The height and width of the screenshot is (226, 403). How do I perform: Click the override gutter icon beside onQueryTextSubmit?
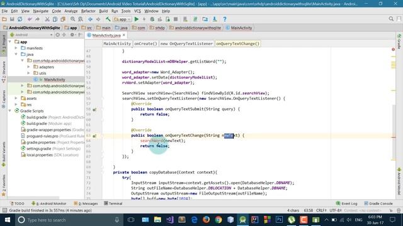94,110
